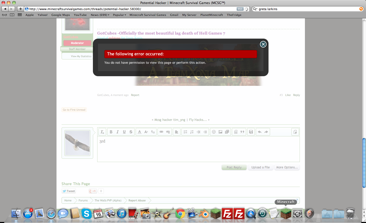The width and height of the screenshot is (366, 223).
Task: Click Go to First Unread link
Action: (74, 110)
